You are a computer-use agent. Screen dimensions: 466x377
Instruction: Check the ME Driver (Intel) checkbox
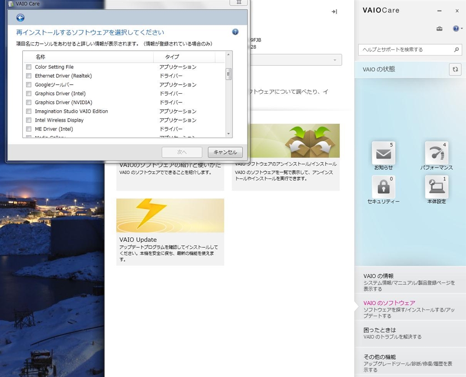29,129
